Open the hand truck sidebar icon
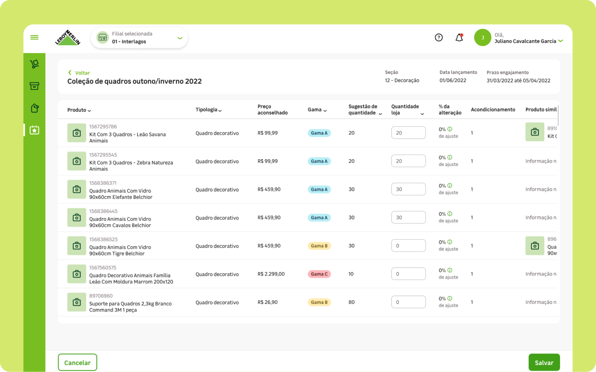This screenshot has width=596, height=372. 34,64
